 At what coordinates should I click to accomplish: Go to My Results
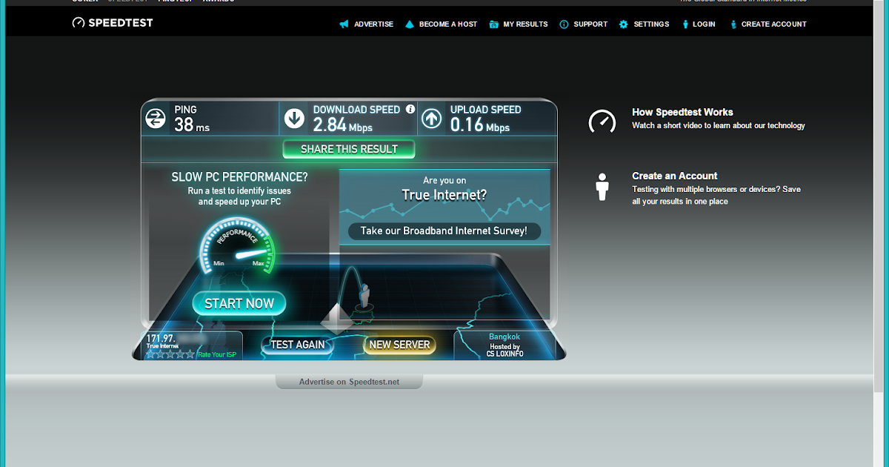pyautogui.click(x=525, y=24)
